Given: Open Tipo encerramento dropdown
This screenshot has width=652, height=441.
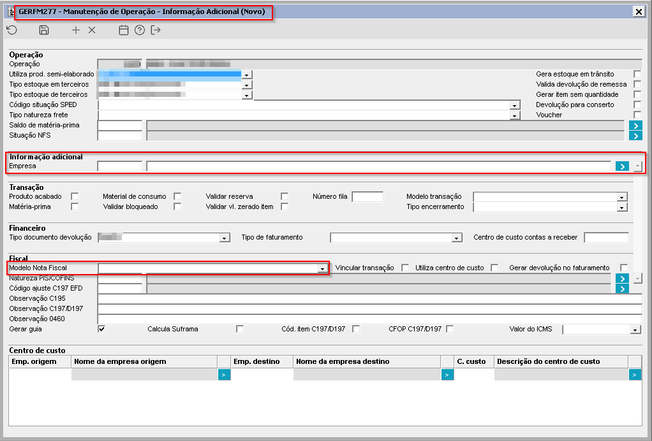Looking at the screenshot, I should click(x=621, y=207).
